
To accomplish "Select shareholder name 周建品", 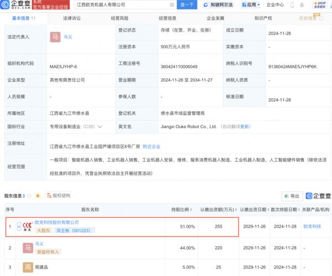I will (x=41, y=267).
